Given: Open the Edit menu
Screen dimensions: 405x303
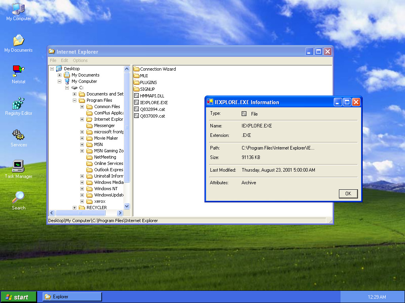Looking at the screenshot, I should pos(64,60).
